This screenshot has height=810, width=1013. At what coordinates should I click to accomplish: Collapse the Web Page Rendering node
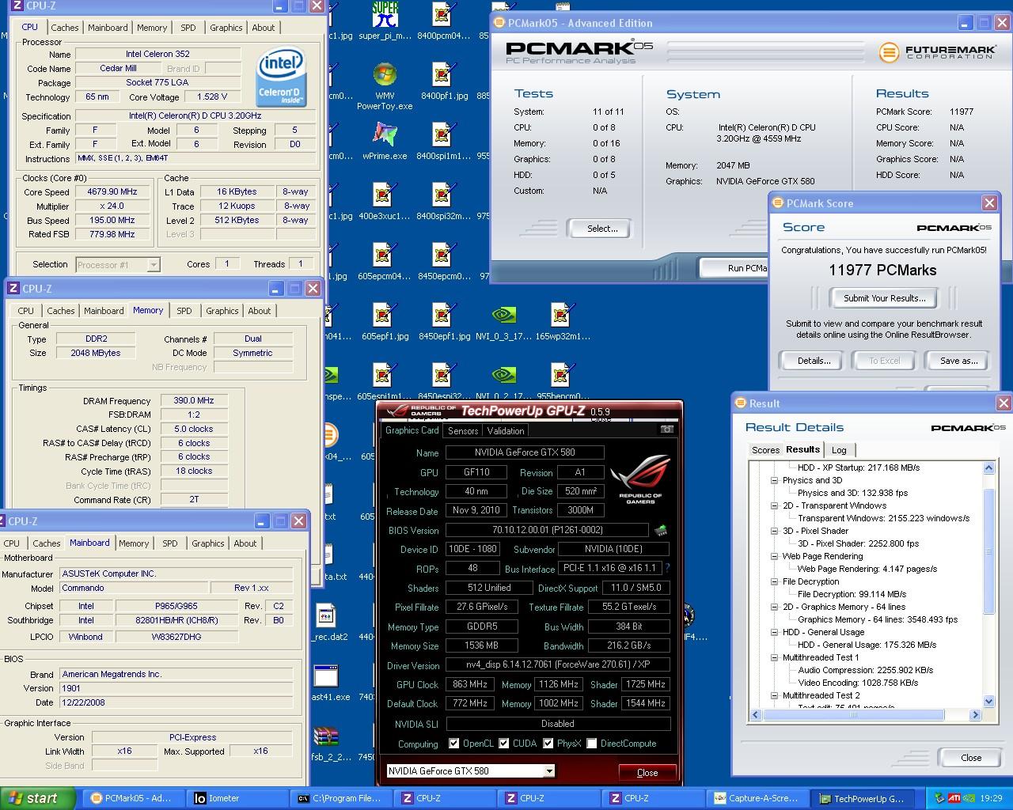pos(774,556)
